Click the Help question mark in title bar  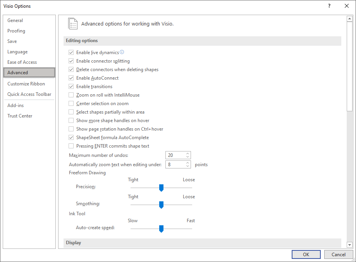329,6
